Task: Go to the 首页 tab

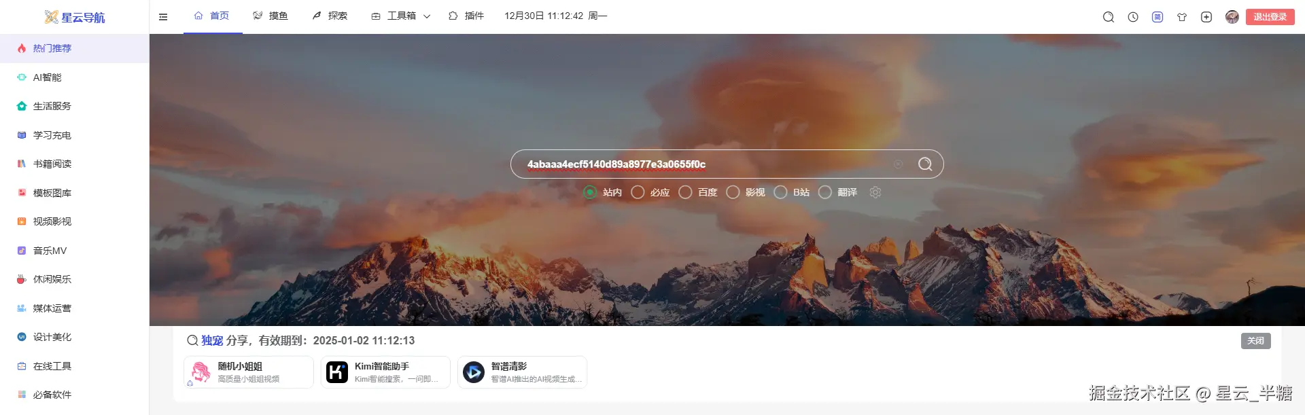Action: pos(212,16)
